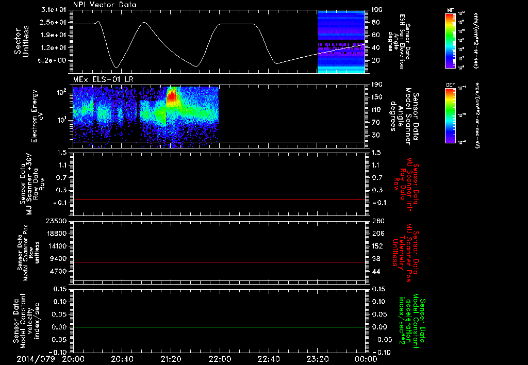Click the 150 tick on Scanner Angle axis

pyautogui.click(x=377, y=97)
